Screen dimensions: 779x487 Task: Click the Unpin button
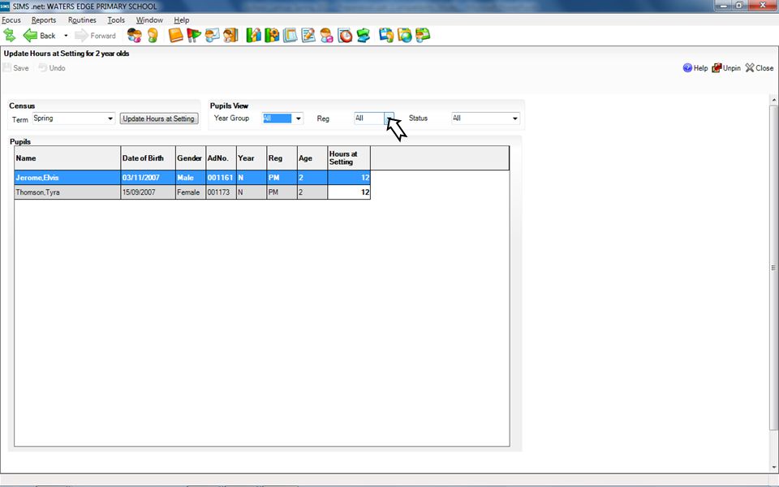726,68
